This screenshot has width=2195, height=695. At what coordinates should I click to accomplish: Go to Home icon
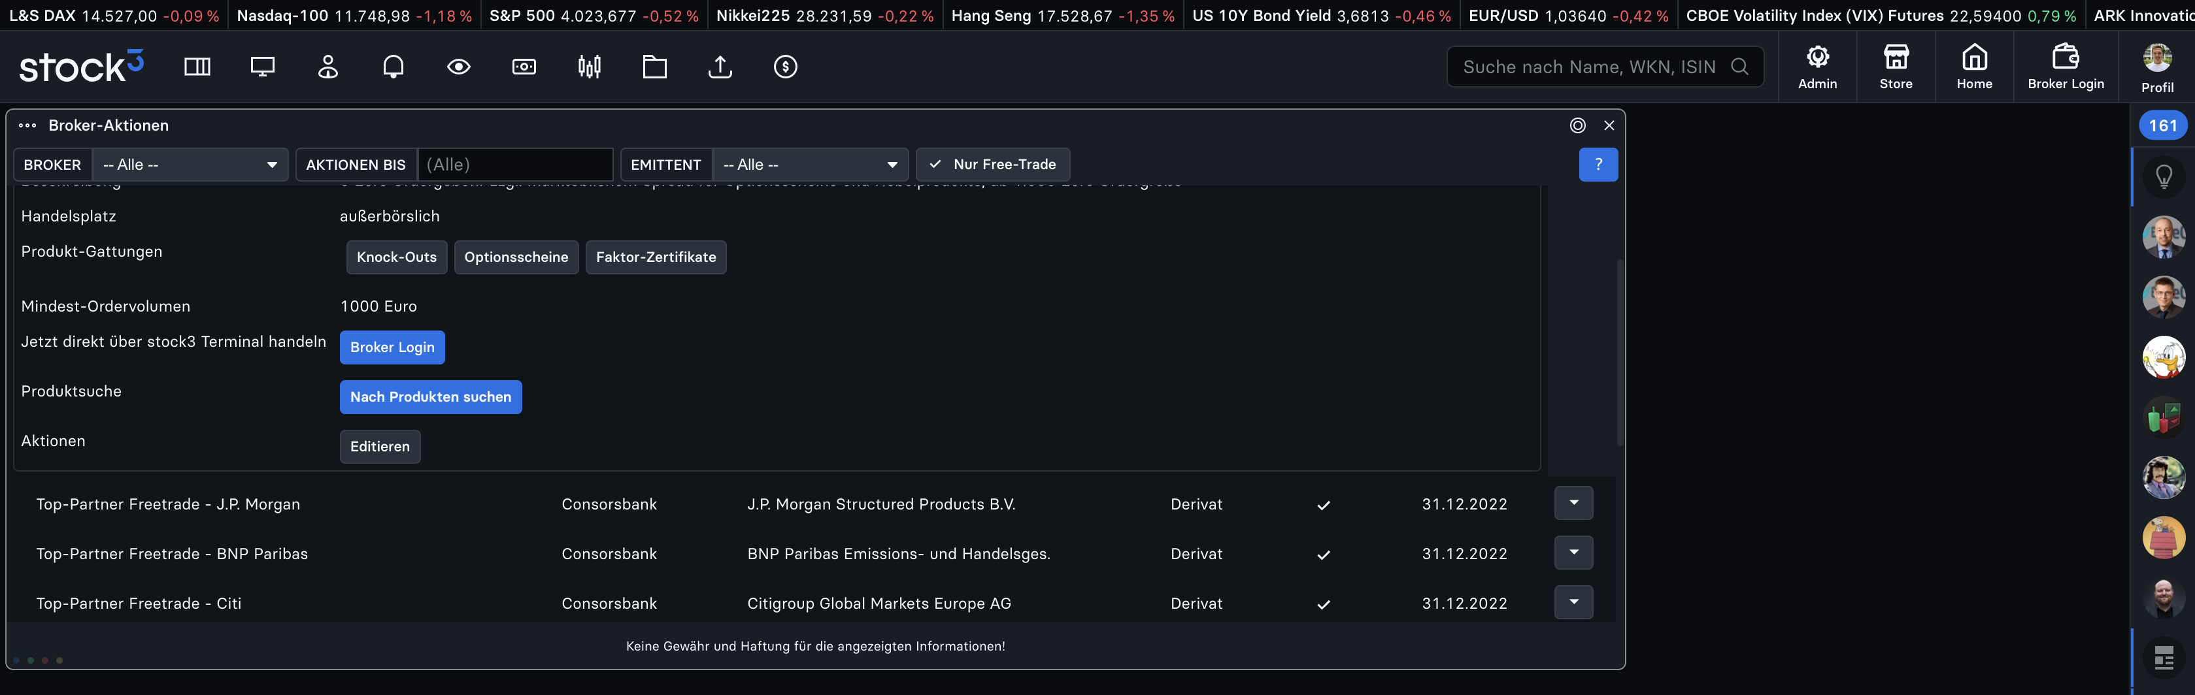pos(1973,67)
